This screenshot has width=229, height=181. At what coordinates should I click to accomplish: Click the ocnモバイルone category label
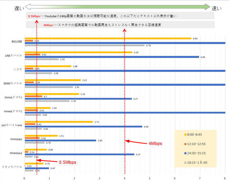coord(12,125)
